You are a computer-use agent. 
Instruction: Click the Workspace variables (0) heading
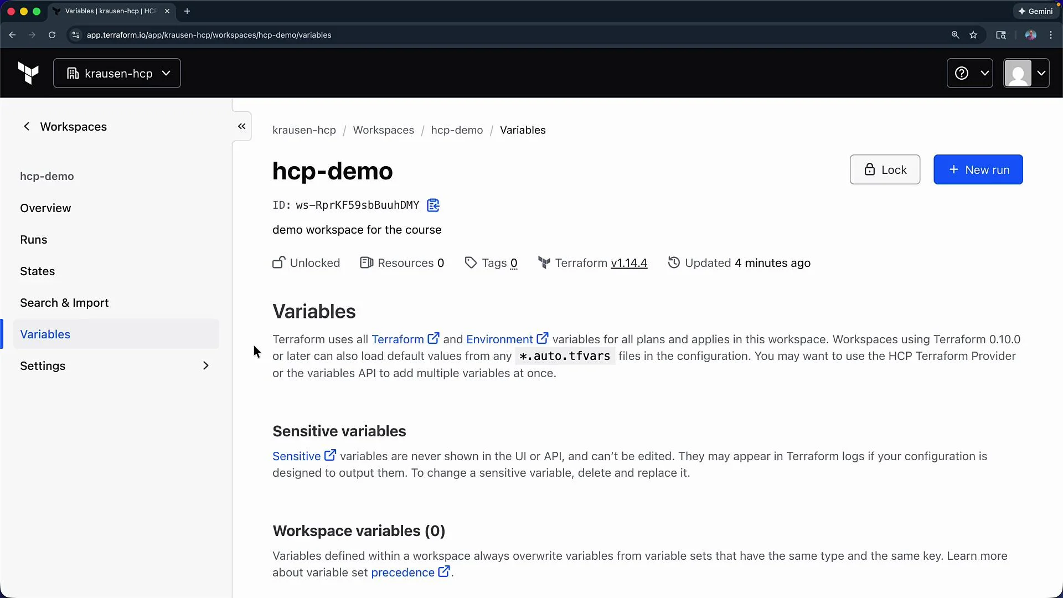point(359,531)
